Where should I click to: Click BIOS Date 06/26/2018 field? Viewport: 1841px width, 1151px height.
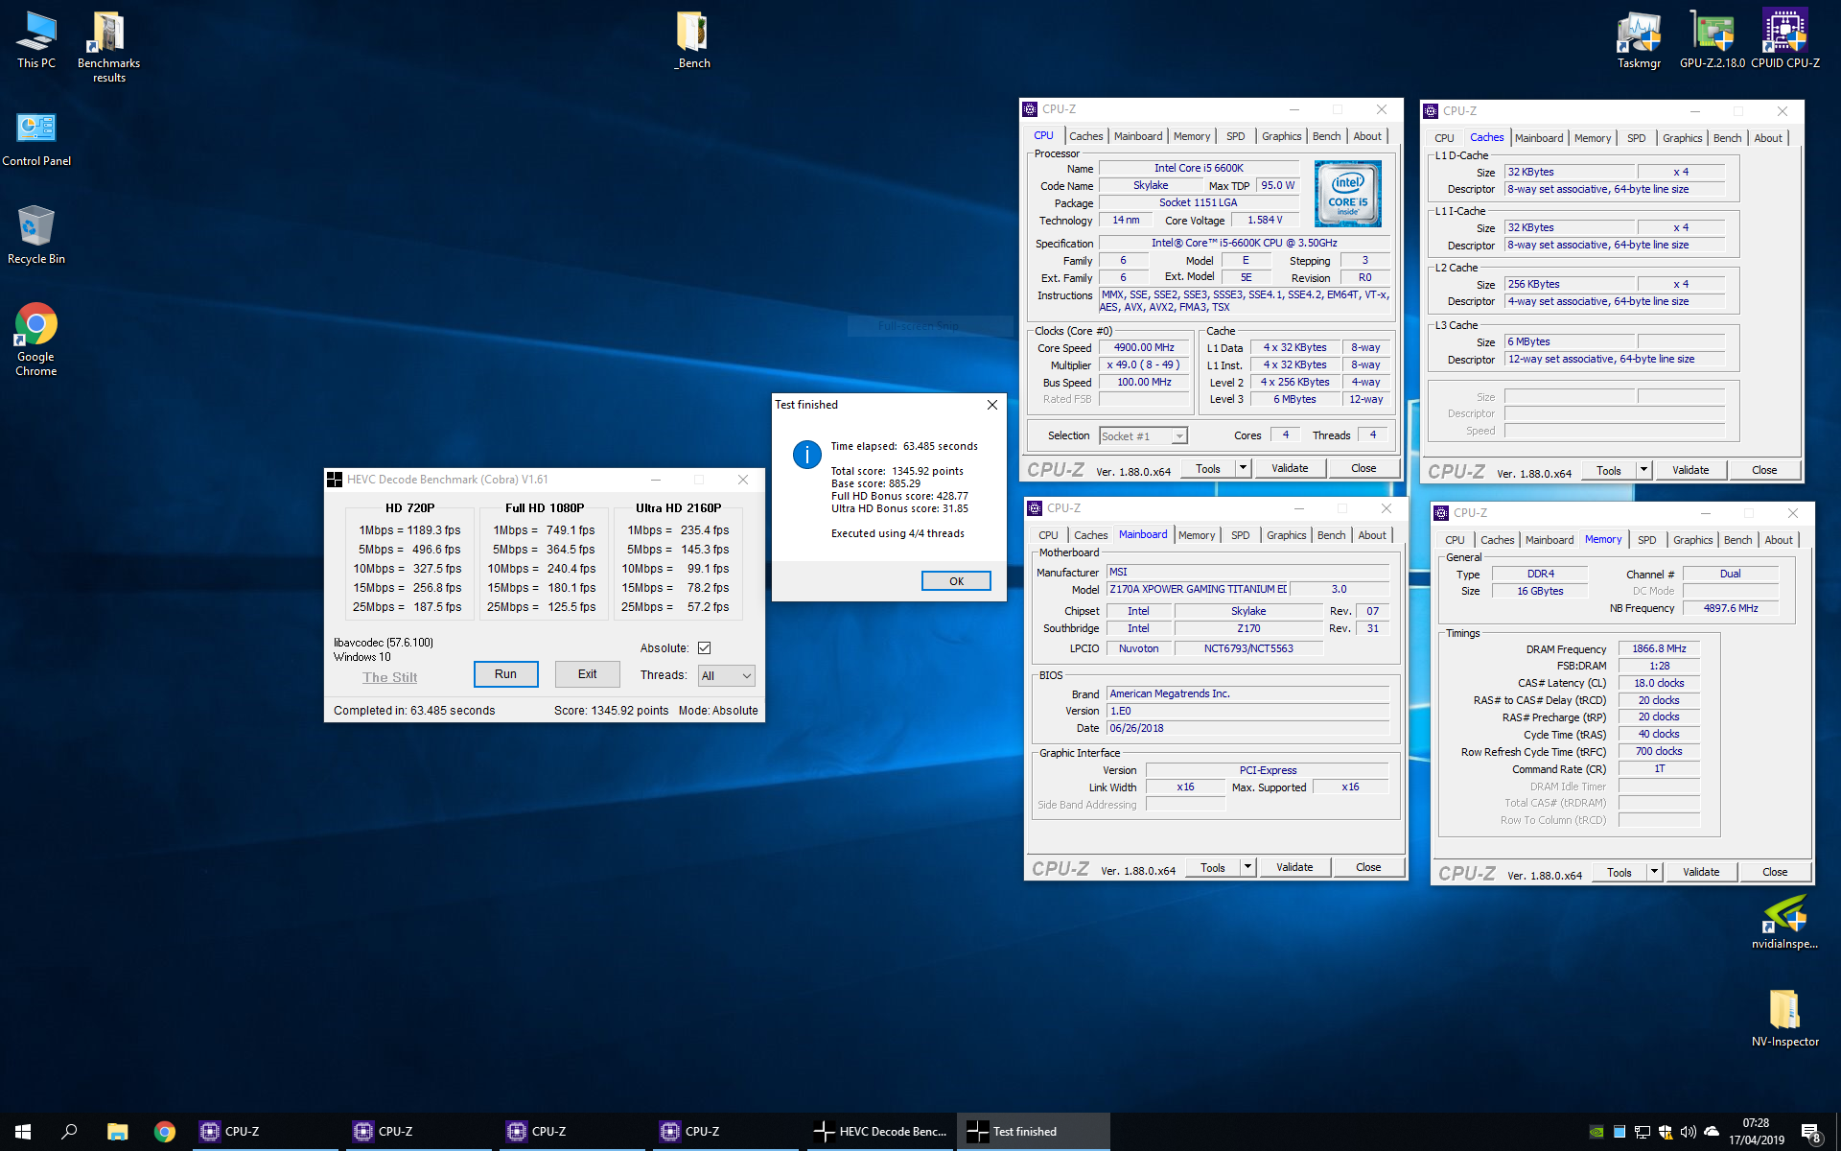[x=1247, y=728]
